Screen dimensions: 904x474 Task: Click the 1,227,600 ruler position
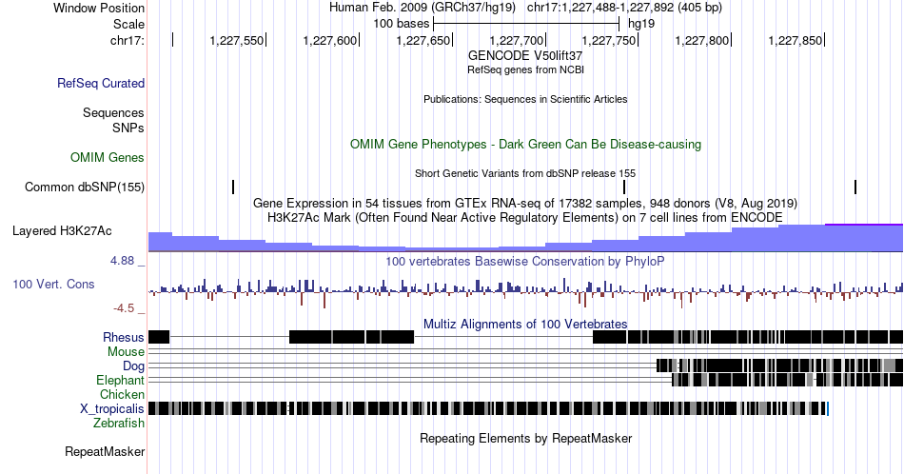(330, 40)
